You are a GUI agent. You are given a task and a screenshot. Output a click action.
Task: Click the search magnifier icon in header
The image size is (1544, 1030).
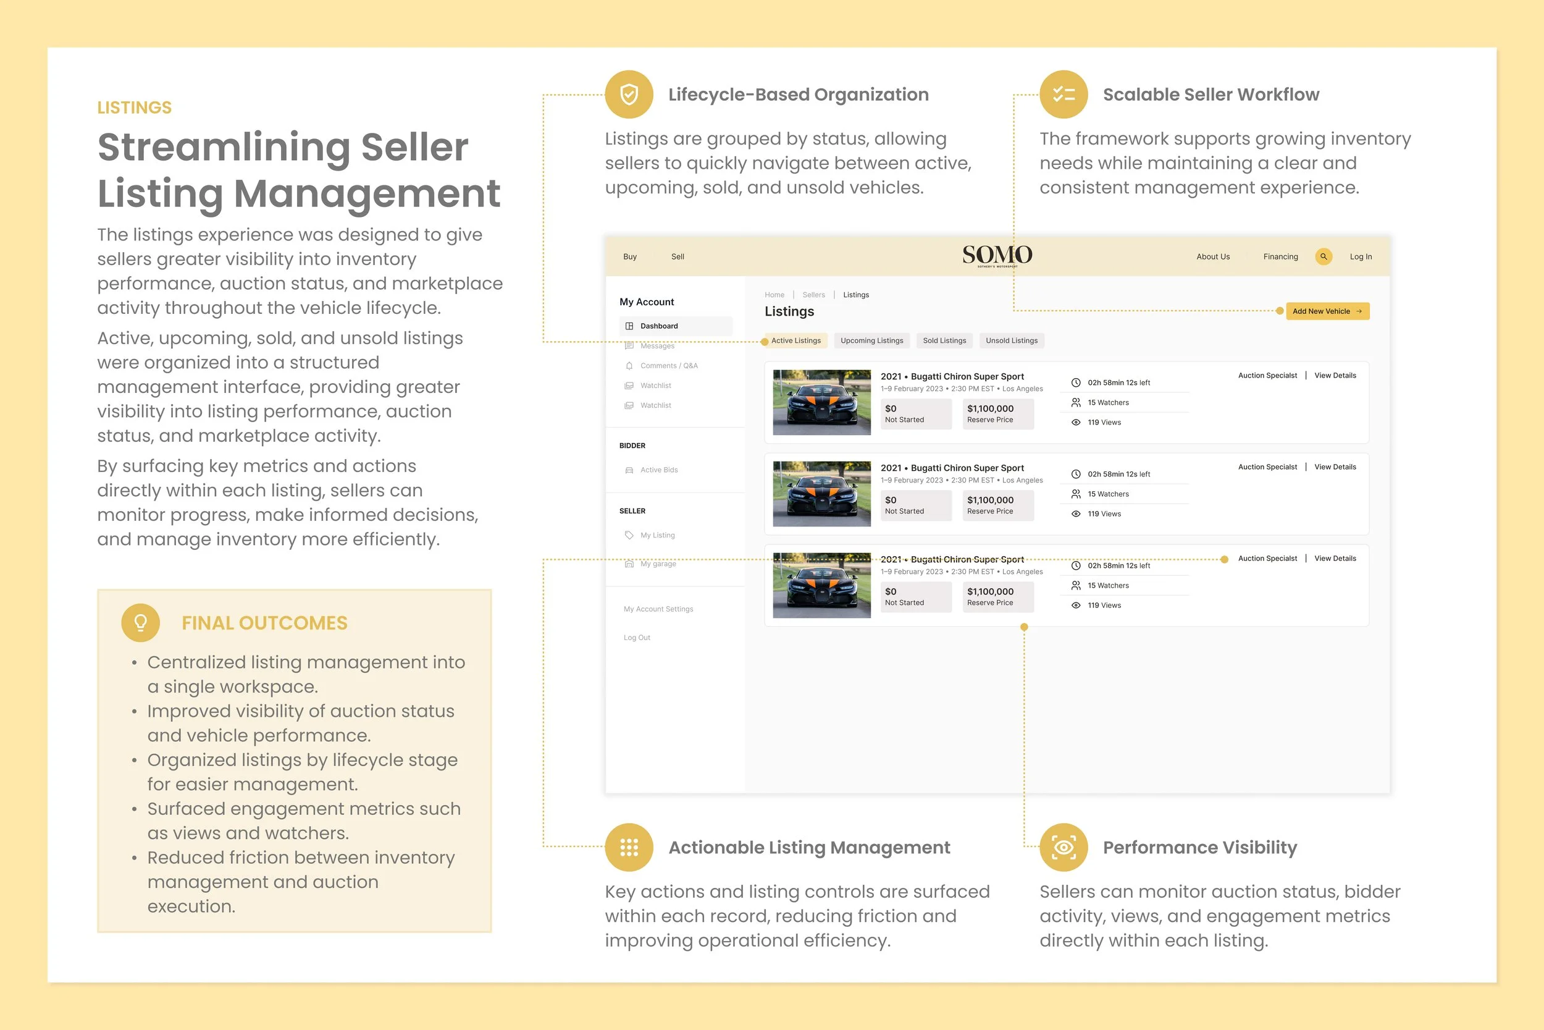(x=1324, y=257)
